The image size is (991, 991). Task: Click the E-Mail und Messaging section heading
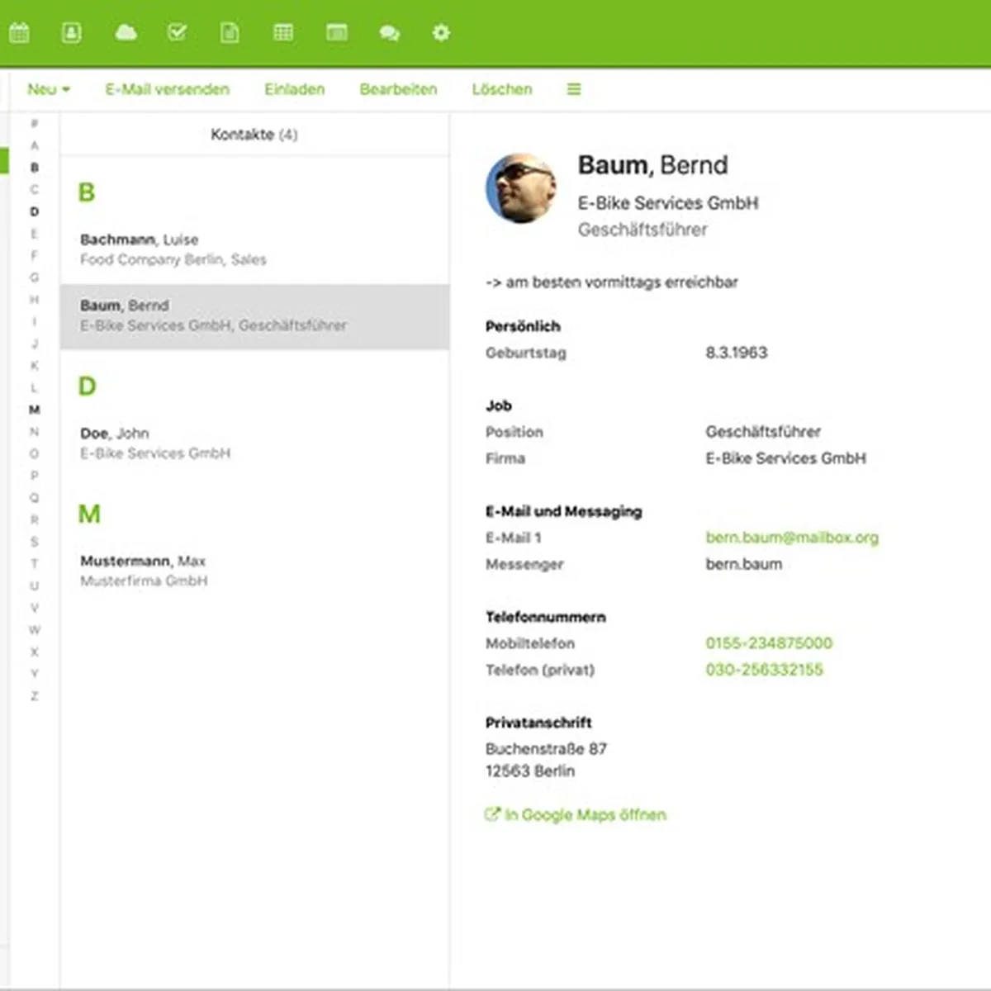point(563,511)
